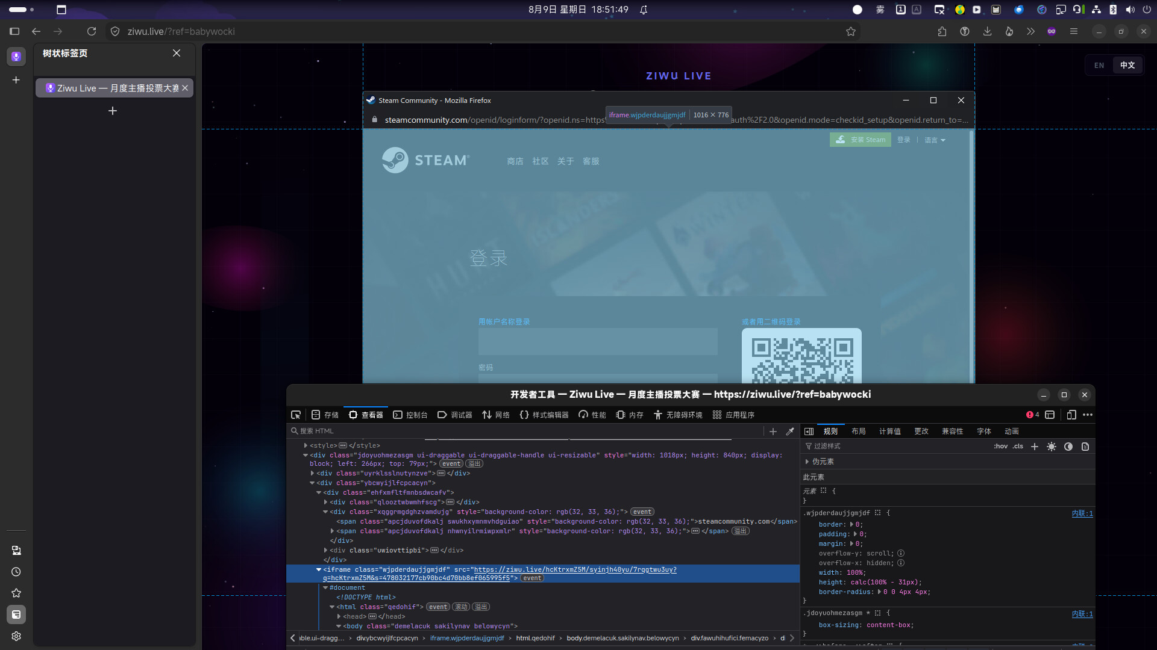Switch to the 控制台 devtools tab

tap(410, 415)
